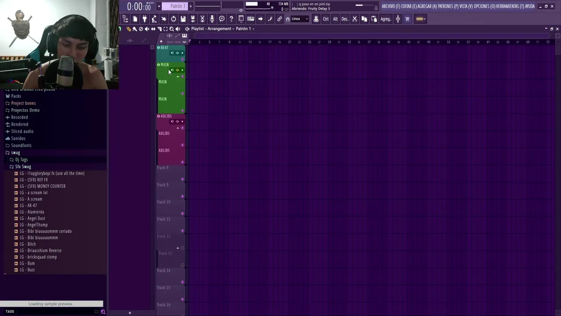Select the Playback speaker tool in Playlist
This screenshot has width=561, height=316.
pos(178,29)
